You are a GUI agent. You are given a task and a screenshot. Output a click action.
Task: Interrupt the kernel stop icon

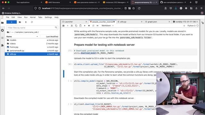pos(89,26)
